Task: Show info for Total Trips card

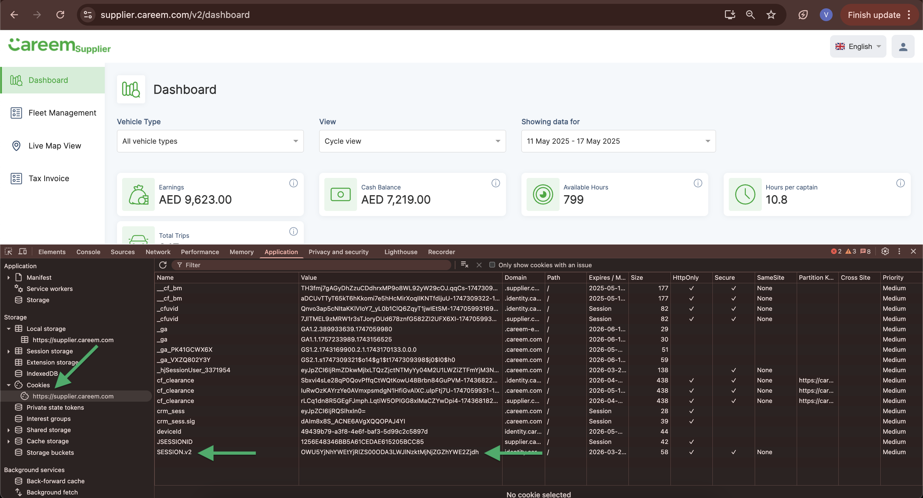Action: (294, 231)
